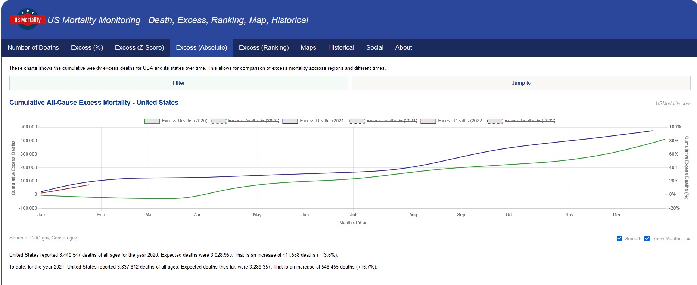This screenshot has width=697, height=285.
Task: Click the Excess Deaths (2021) legend label
Action: [323, 121]
